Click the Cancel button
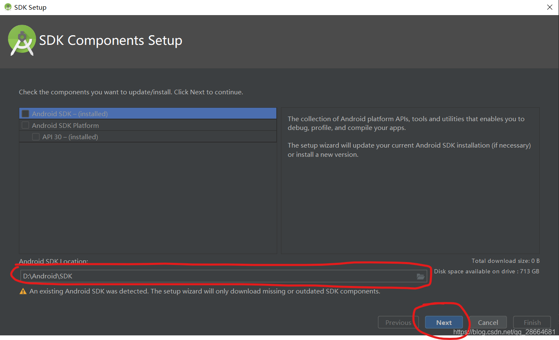 [488, 322]
